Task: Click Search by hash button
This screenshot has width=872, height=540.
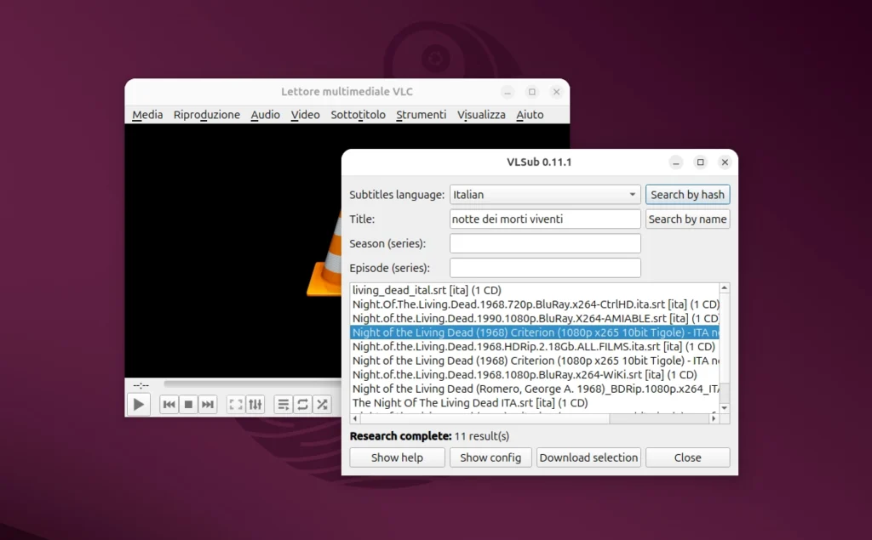Action: pos(687,194)
